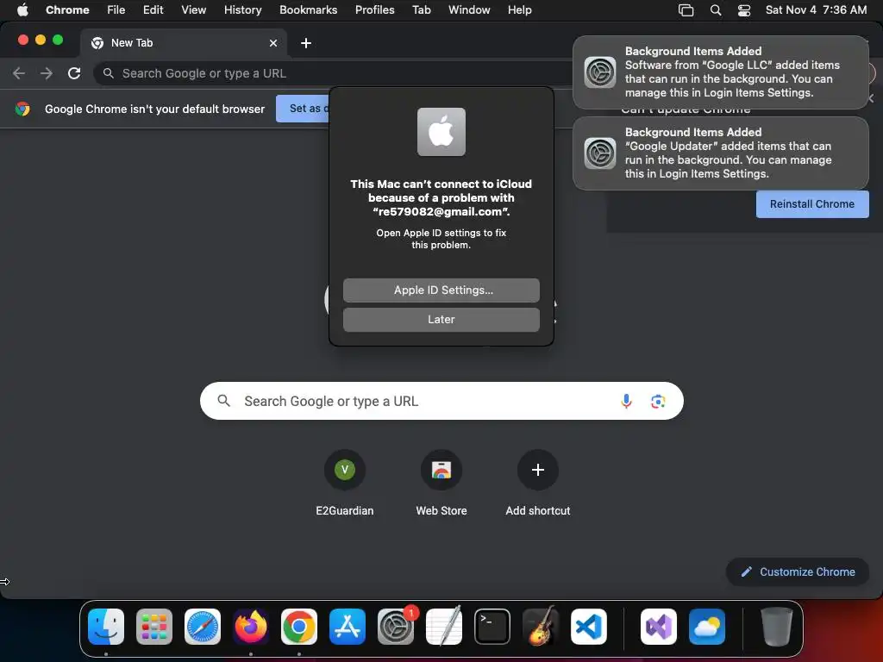Open the Profiles menu
This screenshot has height=662, width=883.
point(374,10)
